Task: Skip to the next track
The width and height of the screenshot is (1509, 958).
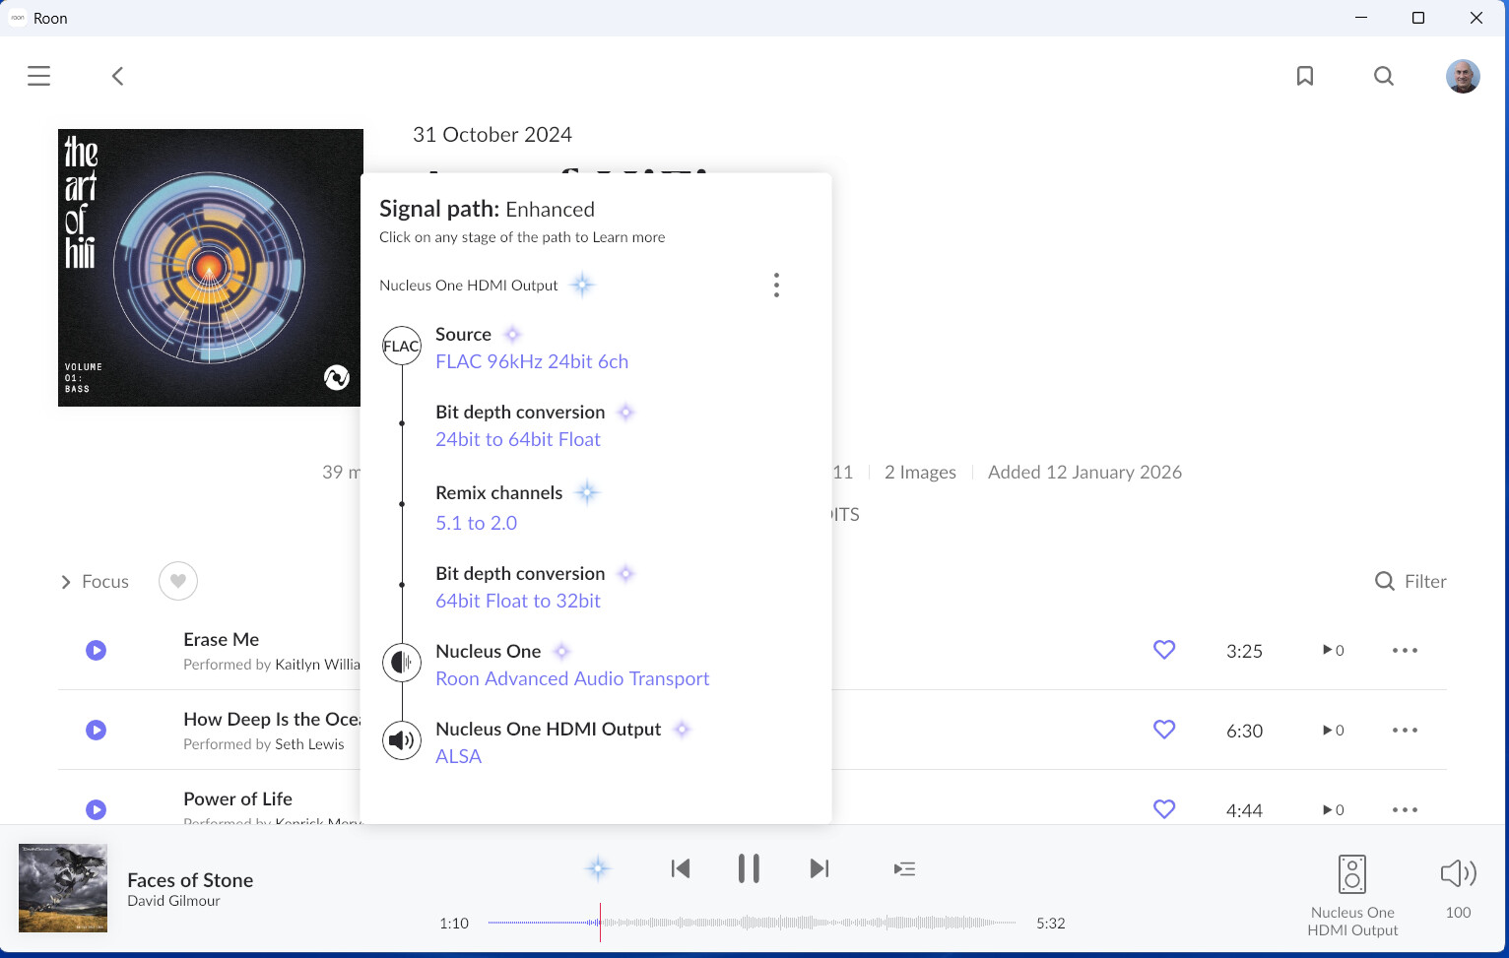Action: point(819,868)
